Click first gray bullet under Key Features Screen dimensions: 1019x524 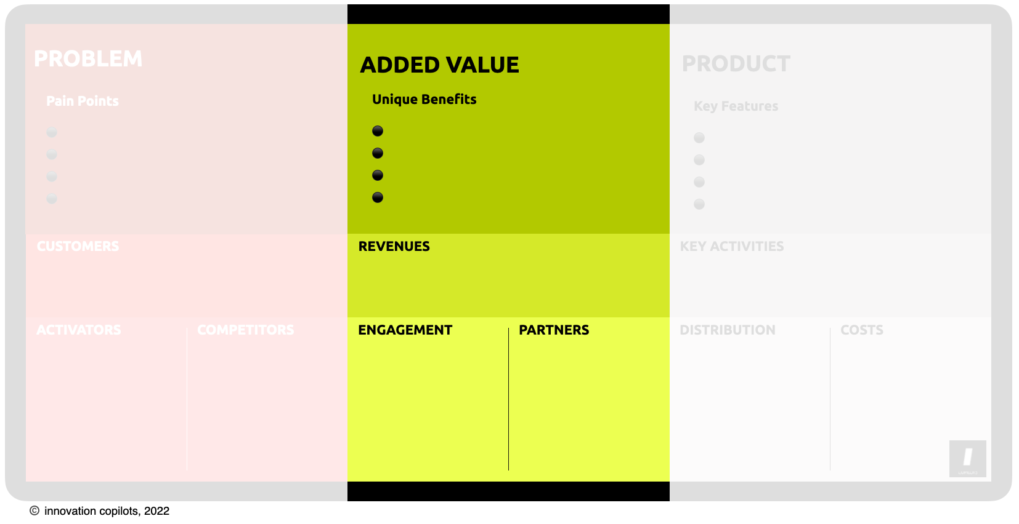pyautogui.click(x=699, y=138)
